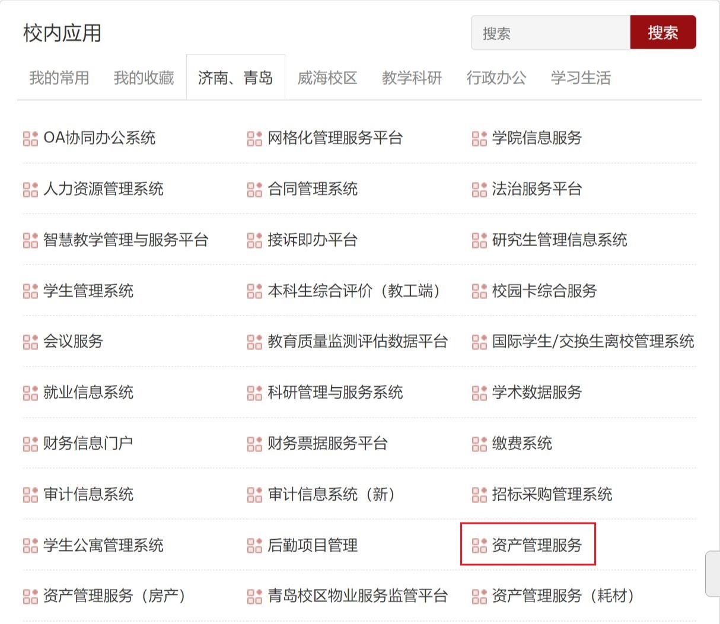Click the icon next to 人力资源管理系统
The image size is (720, 624).
(x=30, y=190)
